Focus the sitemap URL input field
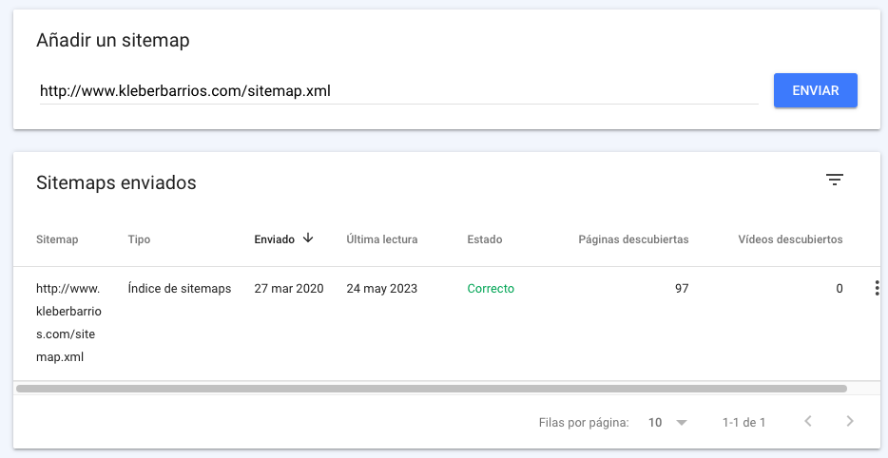The width and height of the screenshot is (888, 458). (x=397, y=91)
